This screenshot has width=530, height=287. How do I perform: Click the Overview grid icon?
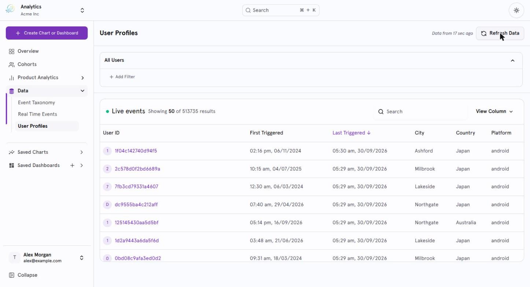(x=11, y=51)
